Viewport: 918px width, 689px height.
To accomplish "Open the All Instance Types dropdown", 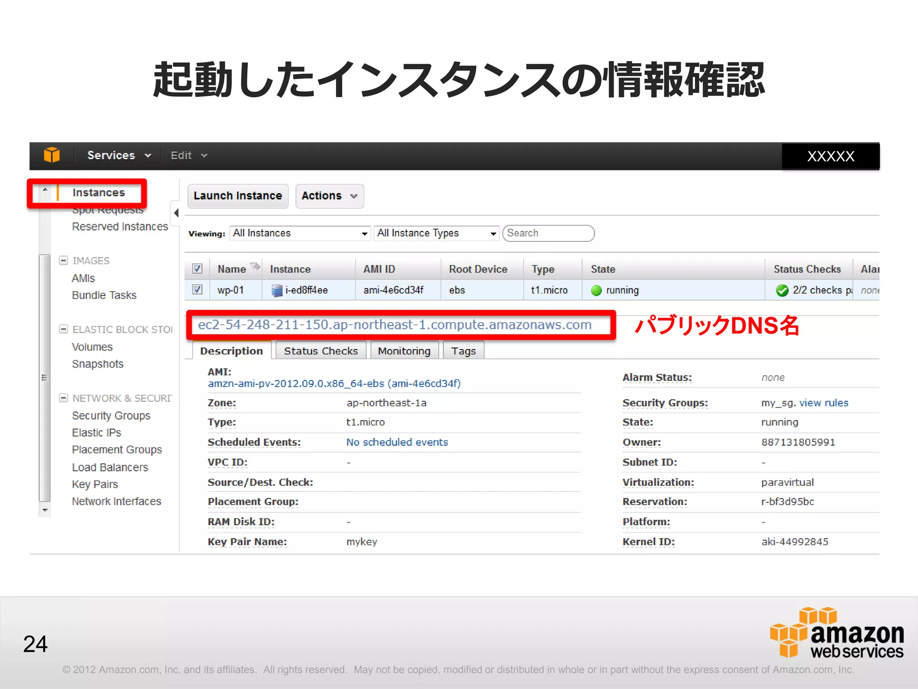I will (x=436, y=233).
